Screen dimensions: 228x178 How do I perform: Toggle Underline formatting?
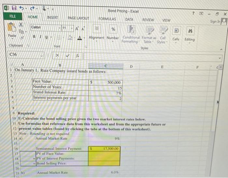tap(47, 37)
